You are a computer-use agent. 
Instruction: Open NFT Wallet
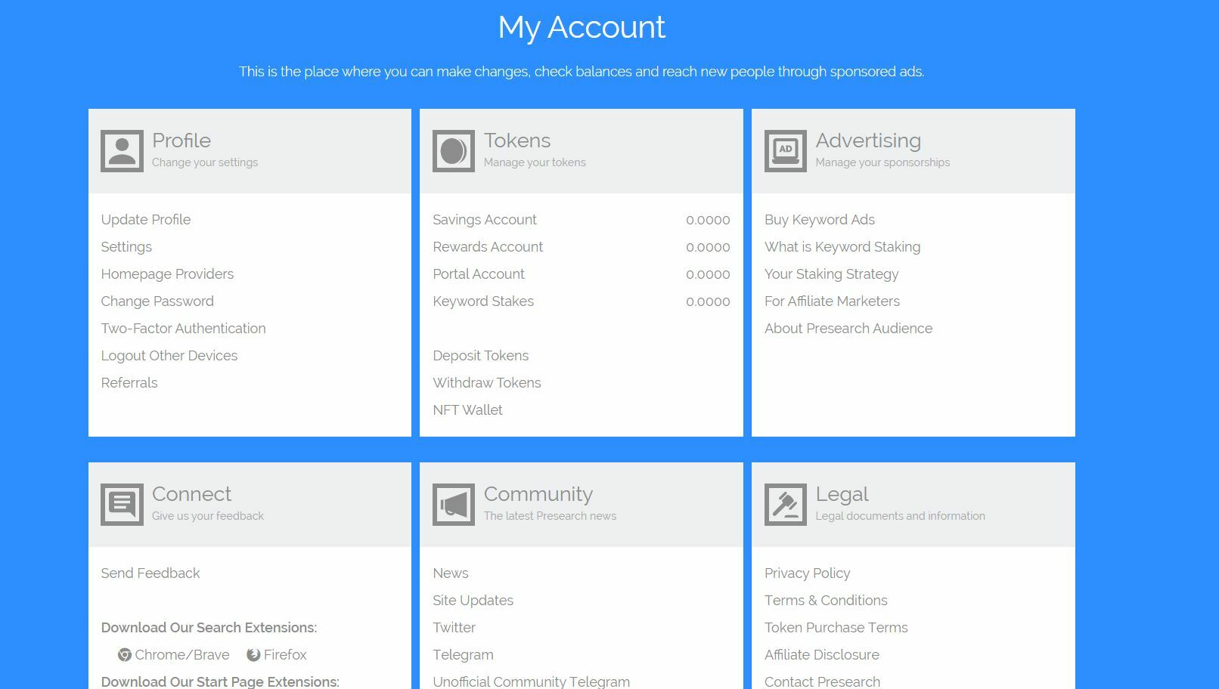[x=467, y=410]
